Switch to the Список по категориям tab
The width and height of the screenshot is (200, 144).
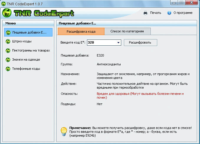coord(127,31)
